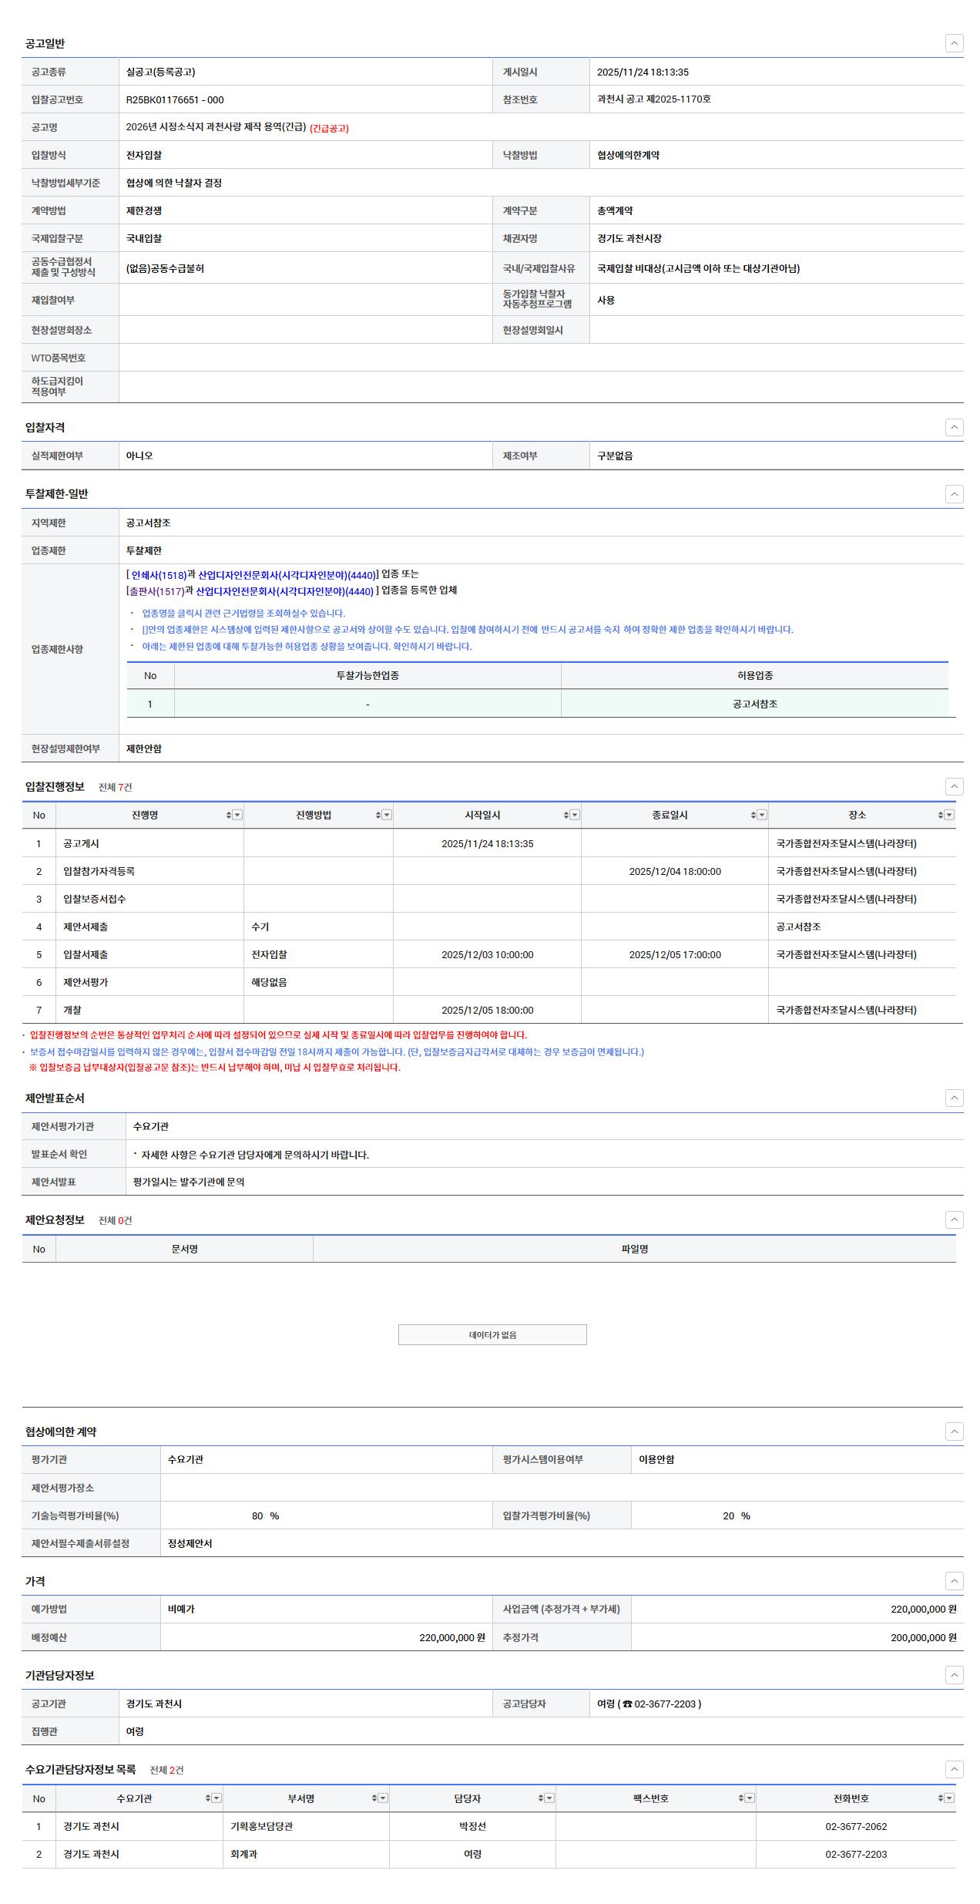The width and height of the screenshot is (980, 1904).
Task: Open the 출판사(1517) industry link
Action: [156, 591]
